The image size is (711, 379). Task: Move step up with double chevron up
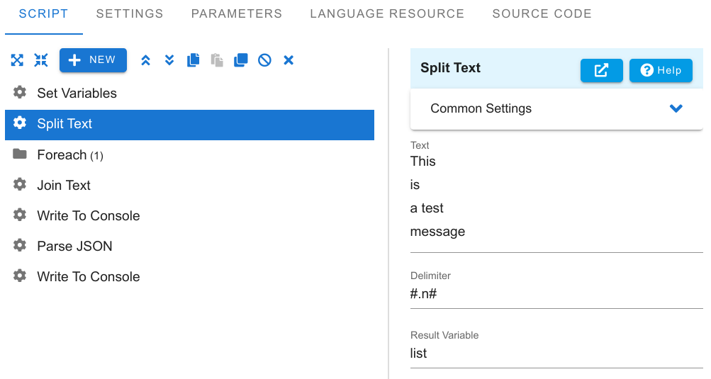coord(145,60)
